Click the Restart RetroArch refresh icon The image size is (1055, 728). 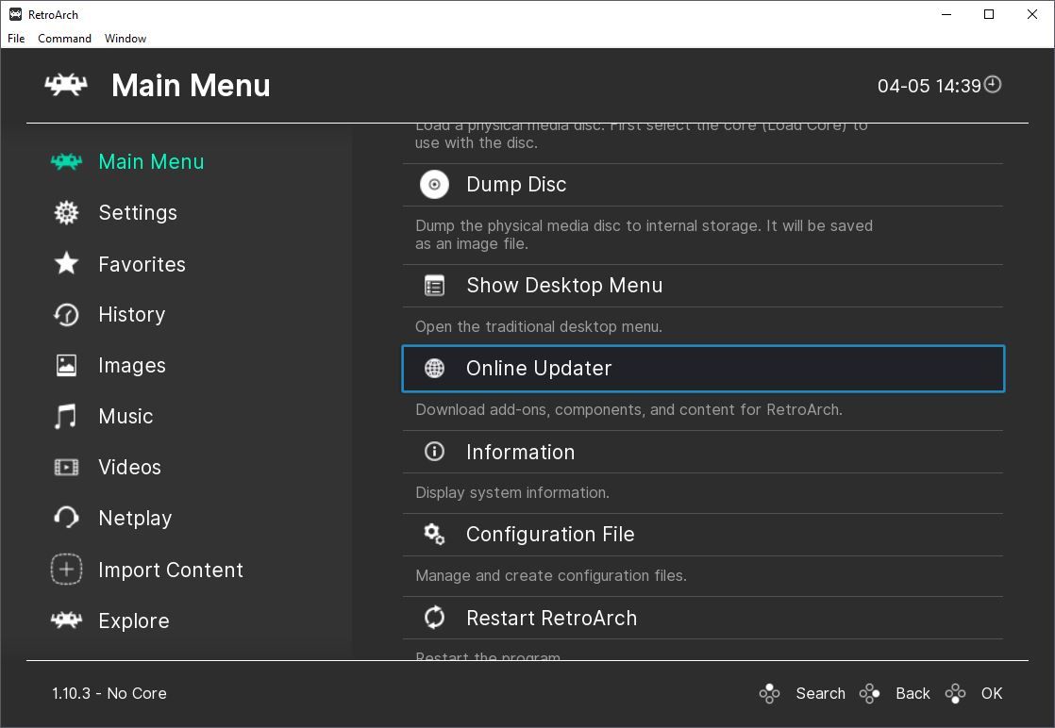(x=434, y=618)
